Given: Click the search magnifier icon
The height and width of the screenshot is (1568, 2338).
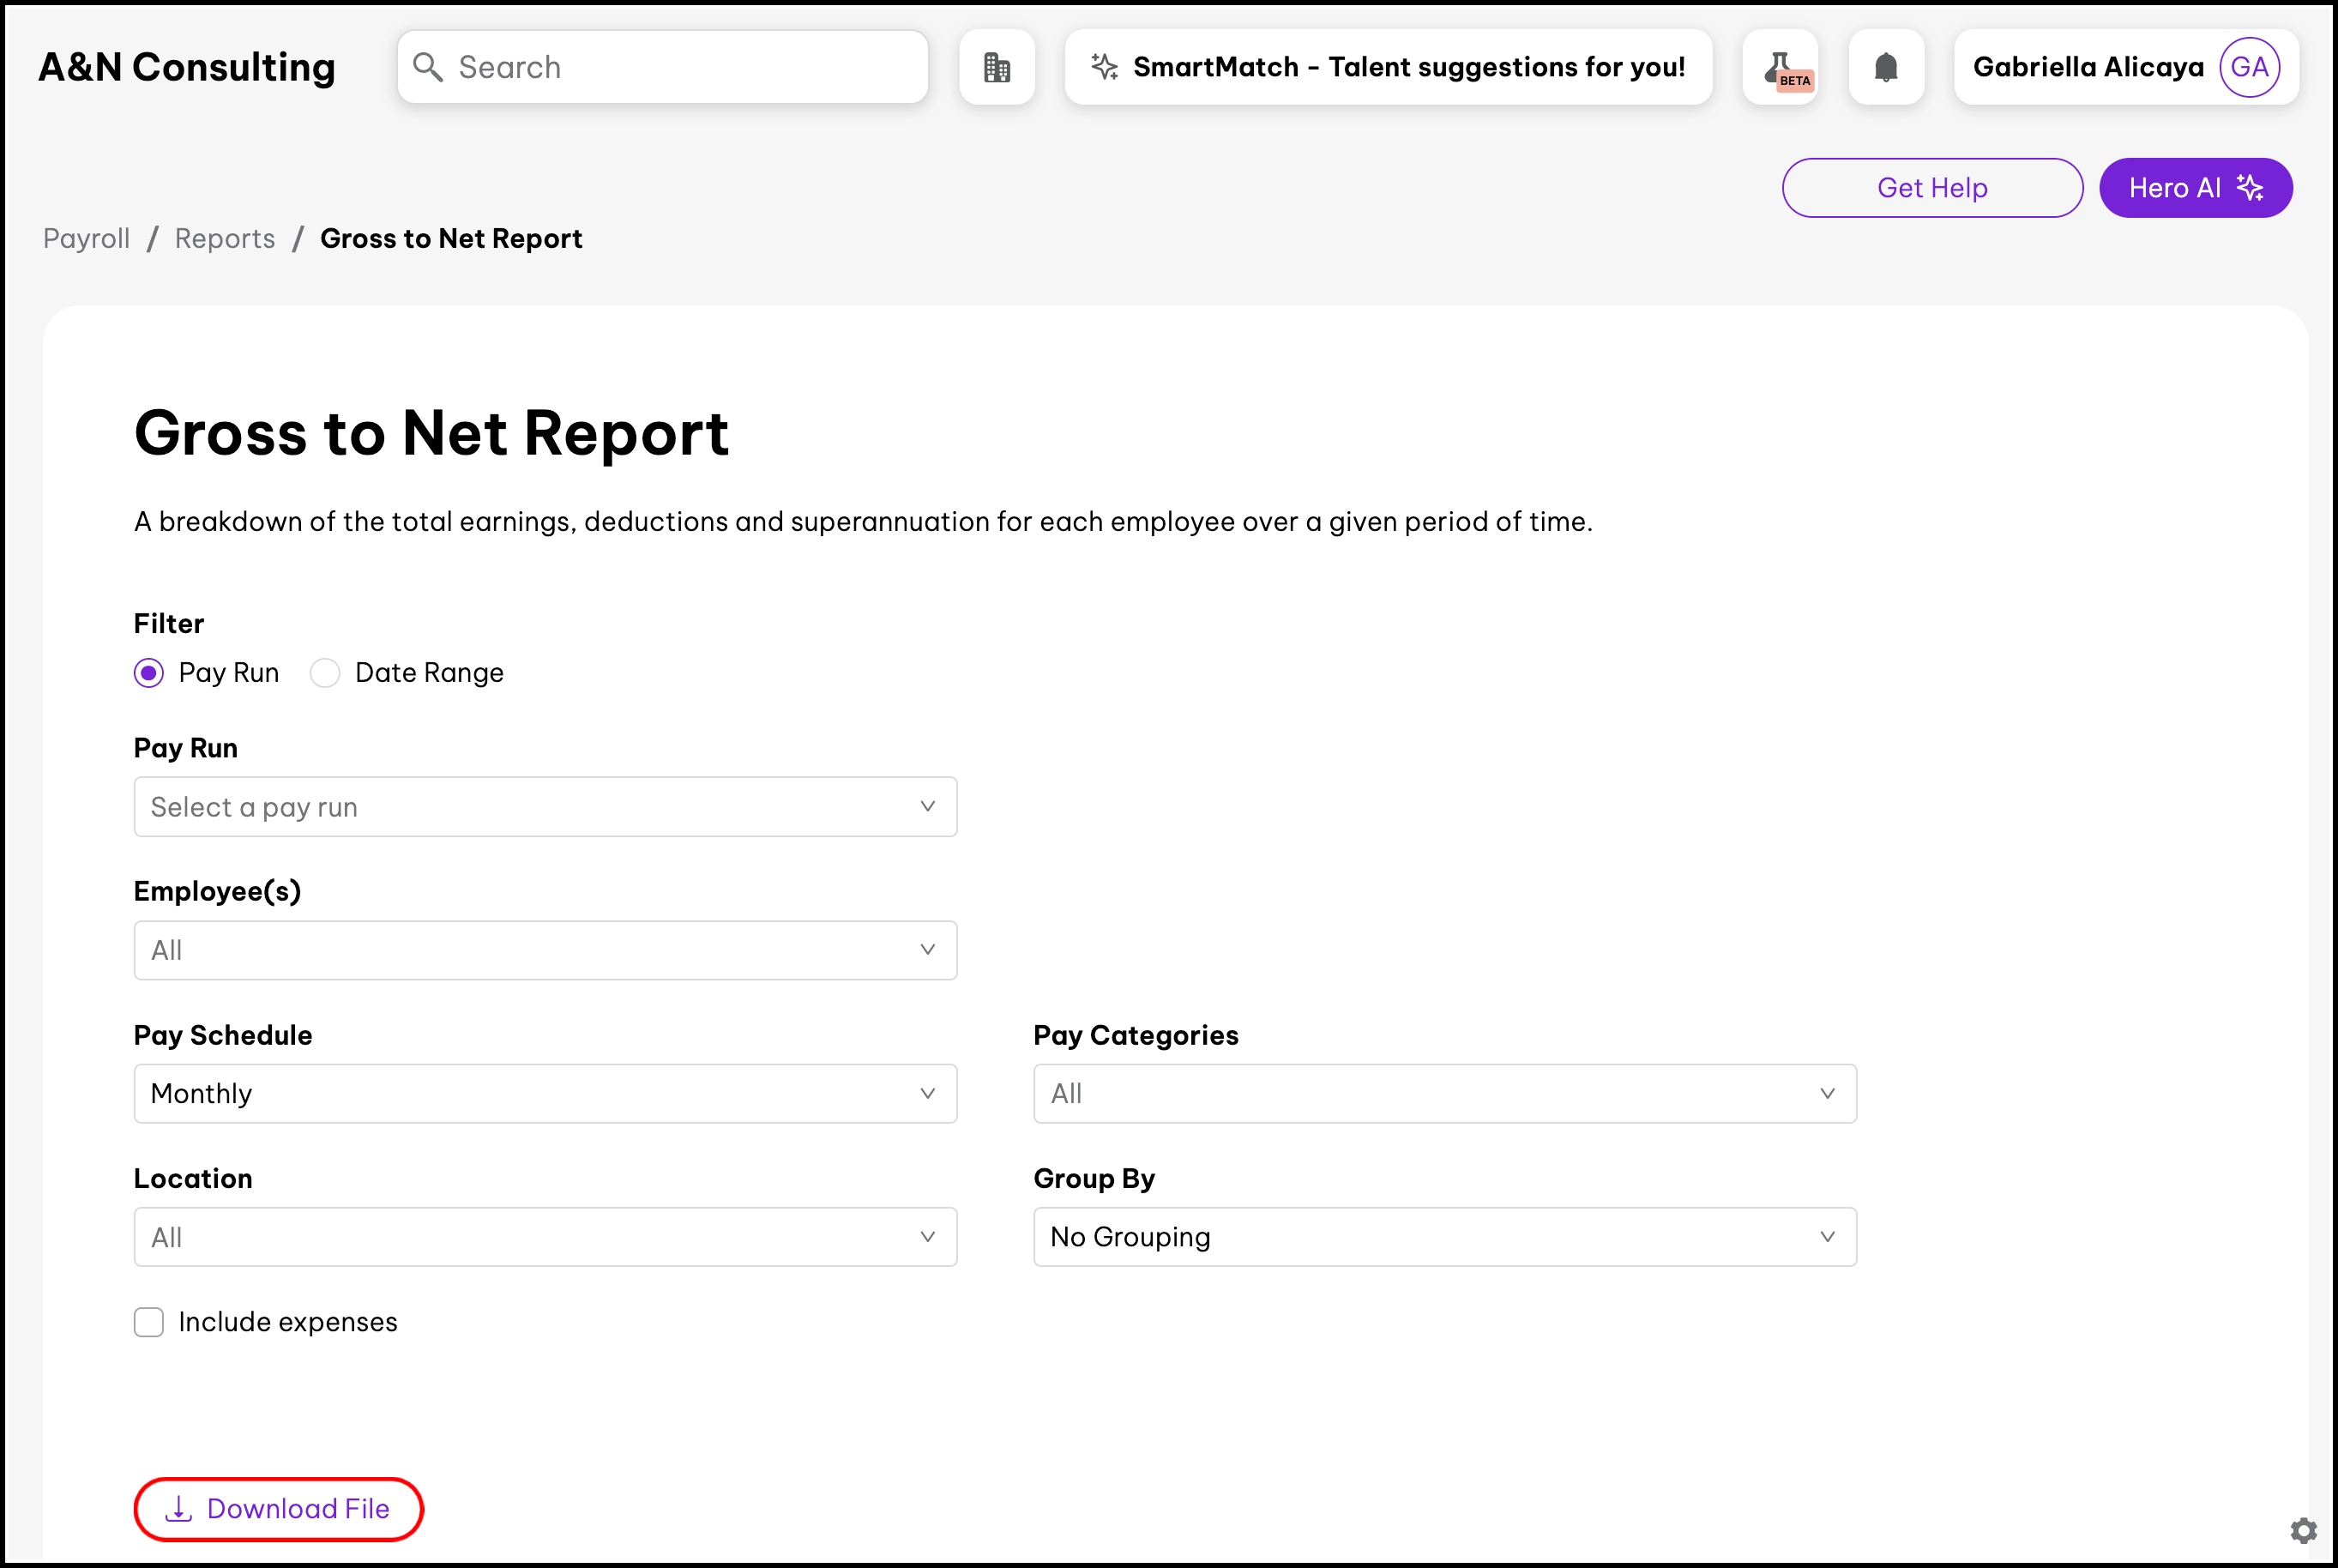Looking at the screenshot, I should coord(428,67).
